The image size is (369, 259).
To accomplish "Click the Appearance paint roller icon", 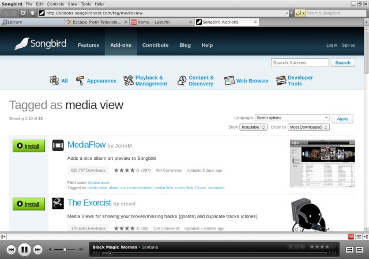I will click(x=80, y=81).
